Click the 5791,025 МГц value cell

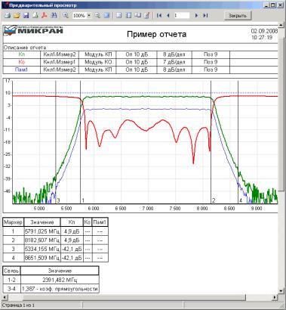(x=42, y=231)
